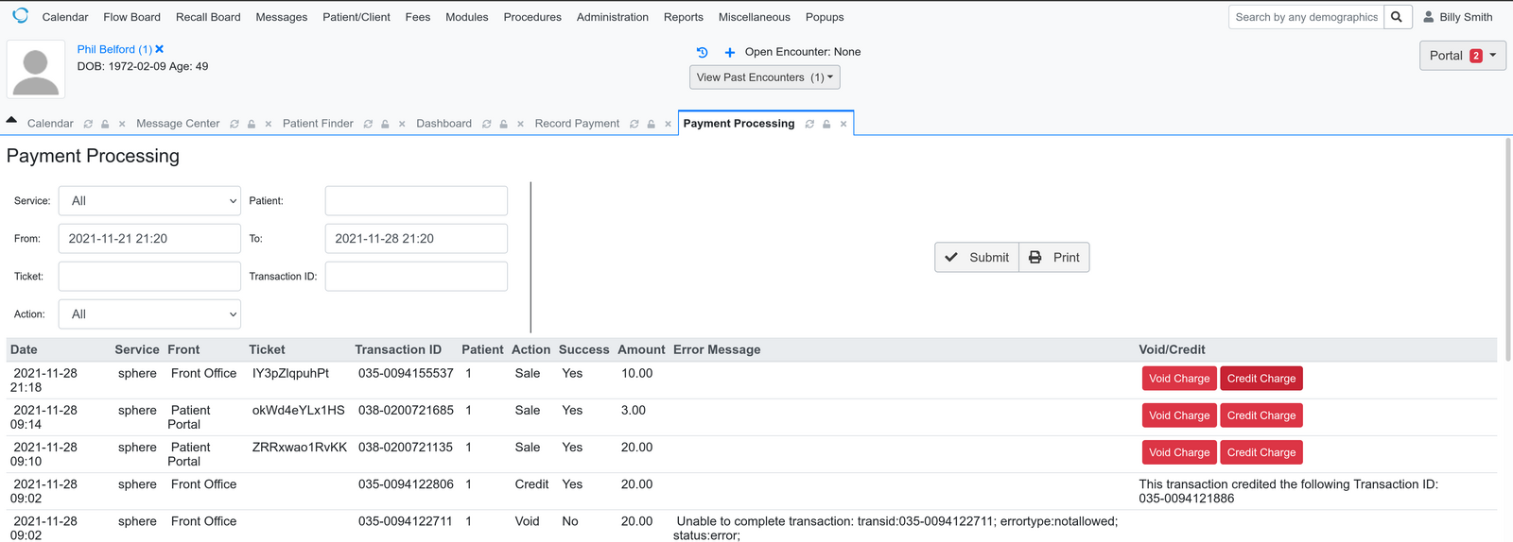The height and width of the screenshot is (542, 1513).
Task: Click the patient photo placeholder
Action: [36, 69]
